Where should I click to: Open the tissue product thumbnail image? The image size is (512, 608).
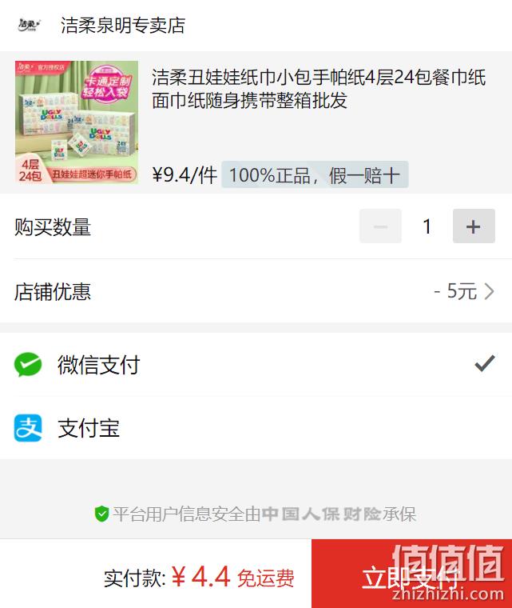[77, 122]
